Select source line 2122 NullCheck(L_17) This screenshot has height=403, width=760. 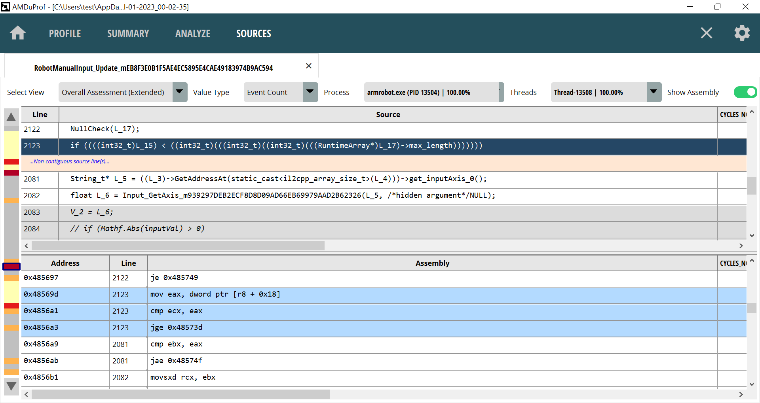coord(384,129)
